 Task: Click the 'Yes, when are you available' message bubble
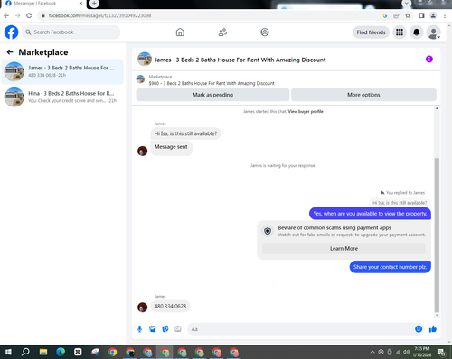click(370, 214)
